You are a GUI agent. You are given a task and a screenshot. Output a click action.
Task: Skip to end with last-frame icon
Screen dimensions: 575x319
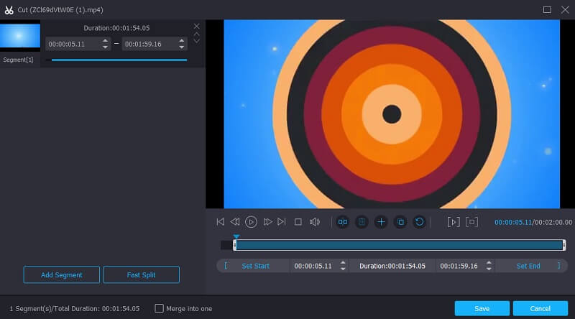(x=282, y=222)
